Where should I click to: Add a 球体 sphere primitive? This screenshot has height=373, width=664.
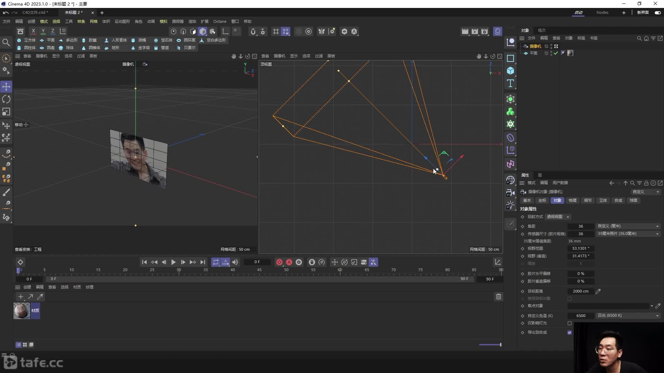(x=66, y=48)
